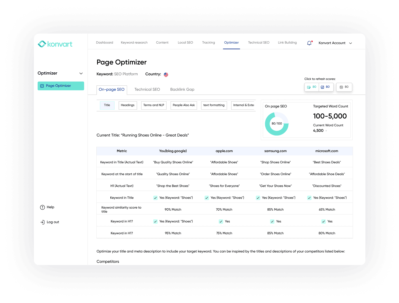Image resolution: width=399 pixels, height=303 pixels.
Task: Refresh the gray code score
Action: point(344,87)
